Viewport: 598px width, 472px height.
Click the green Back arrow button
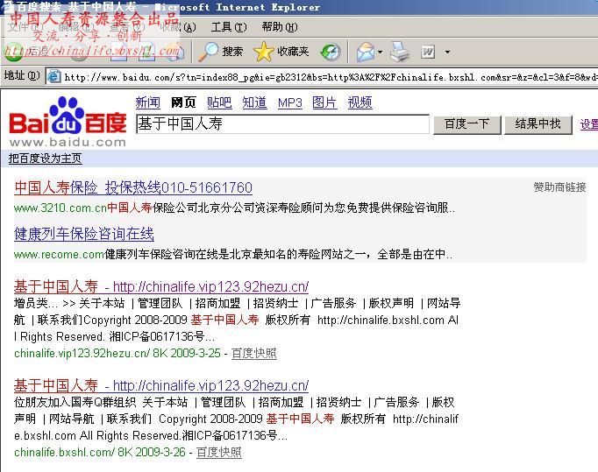[x=13, y=53]
